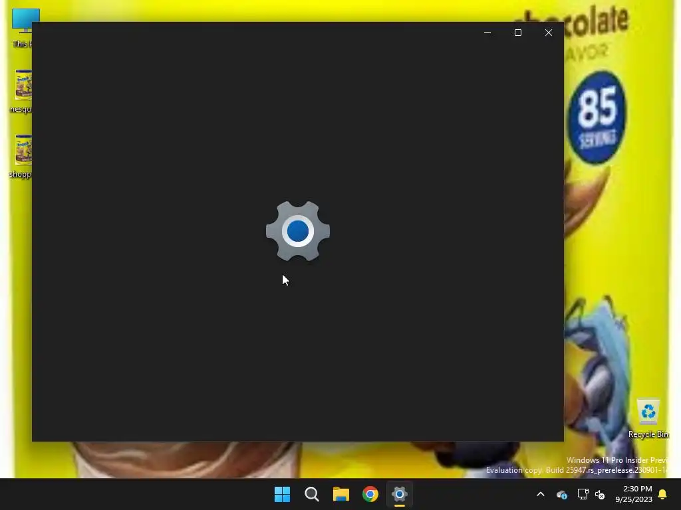The width and height of the screenshot is (681, 510).
Task: Close the Settings window
Action: point(549,33)
